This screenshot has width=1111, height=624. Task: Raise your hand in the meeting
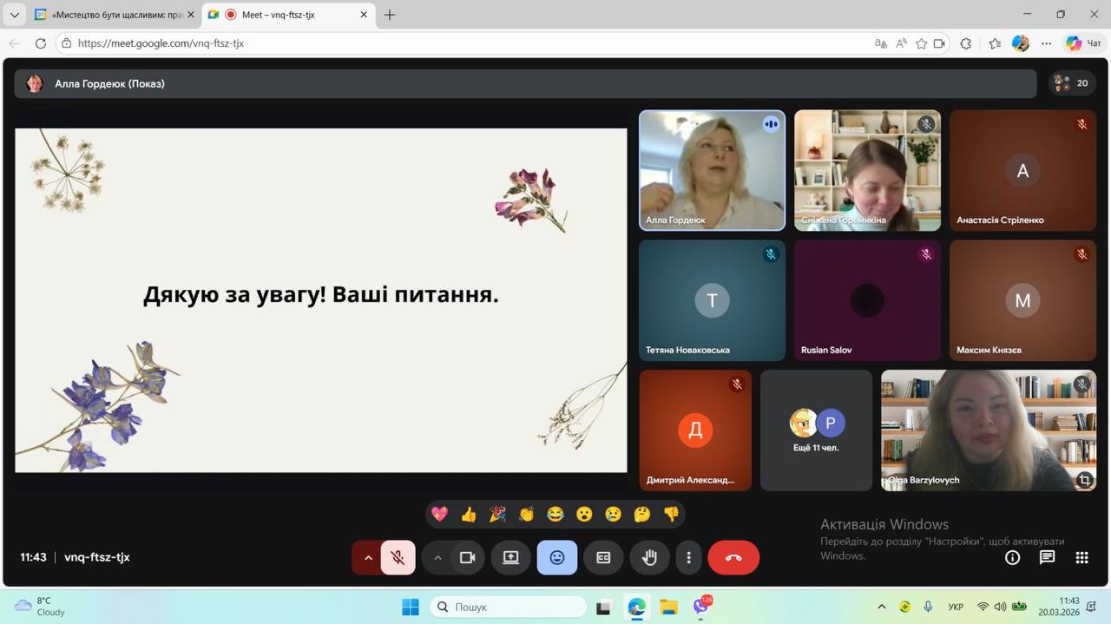[x=649, y=558]
